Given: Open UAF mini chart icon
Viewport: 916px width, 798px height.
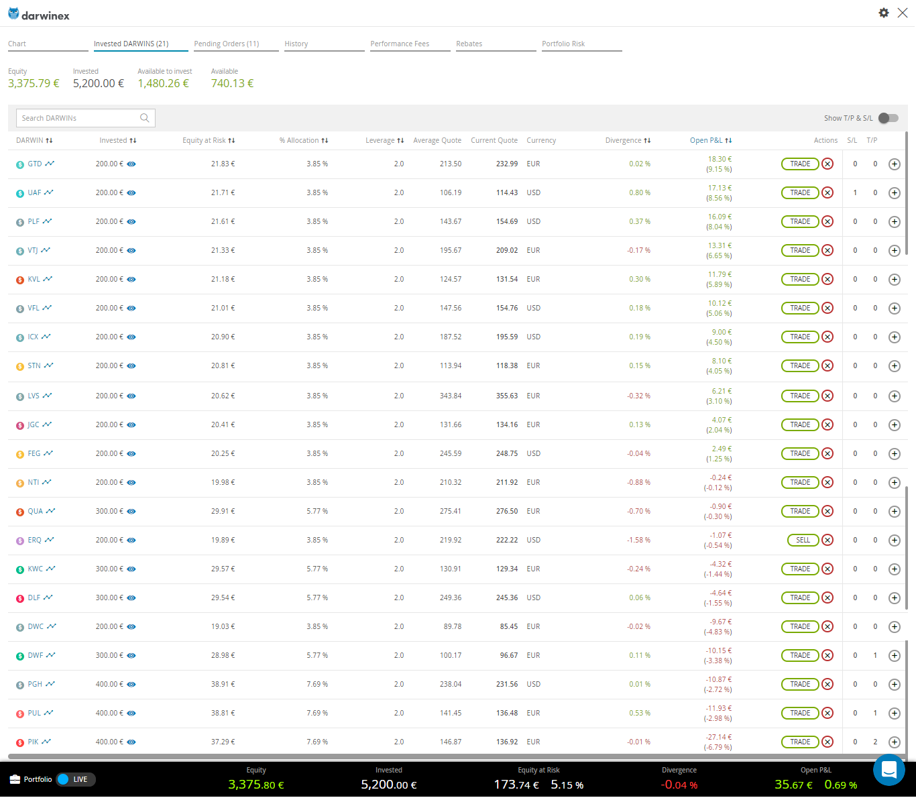Looking at the screenshot, I should 49,192.
